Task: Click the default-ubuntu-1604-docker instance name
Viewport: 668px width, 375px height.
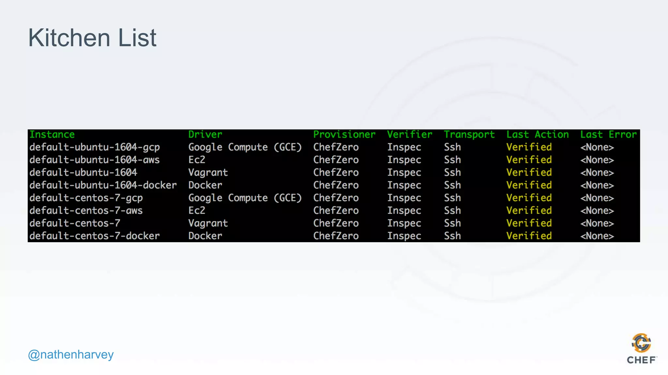Action: (x=103, y=185)
